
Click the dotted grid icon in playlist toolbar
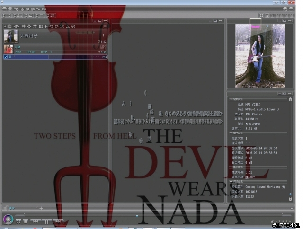coord(41,26)
